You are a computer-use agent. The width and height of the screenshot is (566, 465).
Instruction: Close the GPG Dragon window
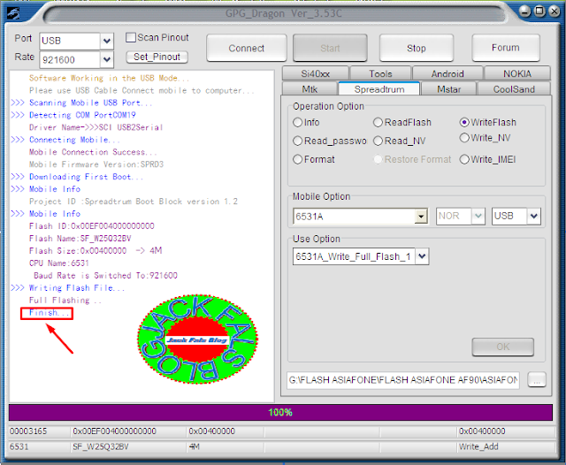click(x=555, y=11)
